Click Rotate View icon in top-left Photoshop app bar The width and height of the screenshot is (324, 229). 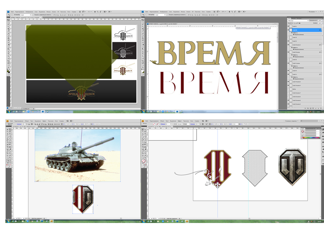pos(100,12)
